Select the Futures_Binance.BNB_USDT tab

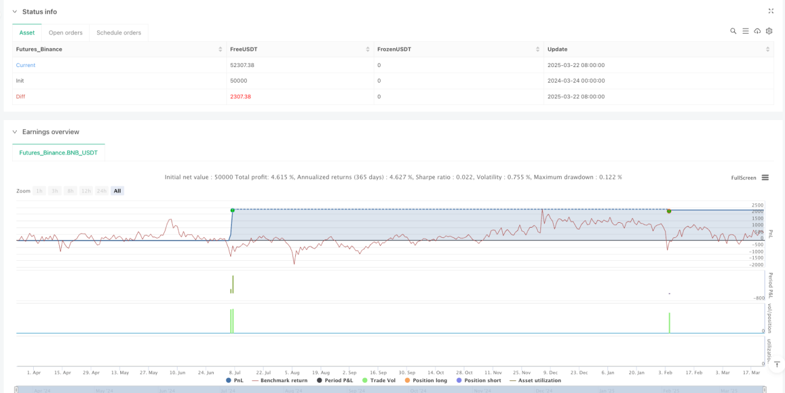pyautogui.click(x=59, y=153)
